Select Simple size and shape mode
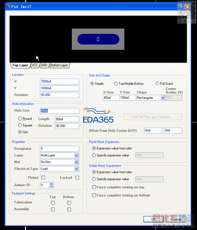 (x=92, y=84)
